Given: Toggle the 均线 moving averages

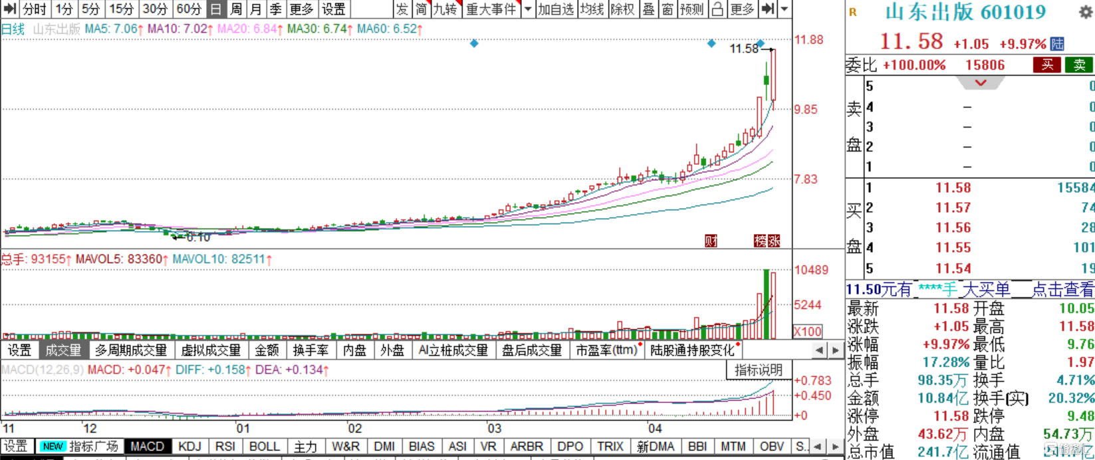Looking at the screenshot, I should point(592,9).
